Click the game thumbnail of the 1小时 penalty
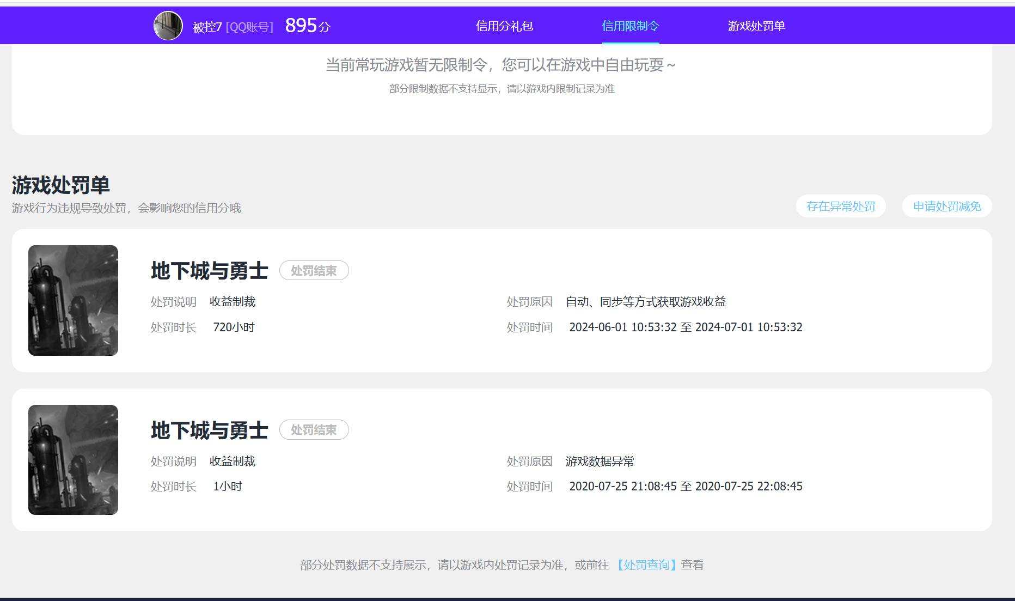This screenshot has width=1015, height=601. (x=73, y=460)
